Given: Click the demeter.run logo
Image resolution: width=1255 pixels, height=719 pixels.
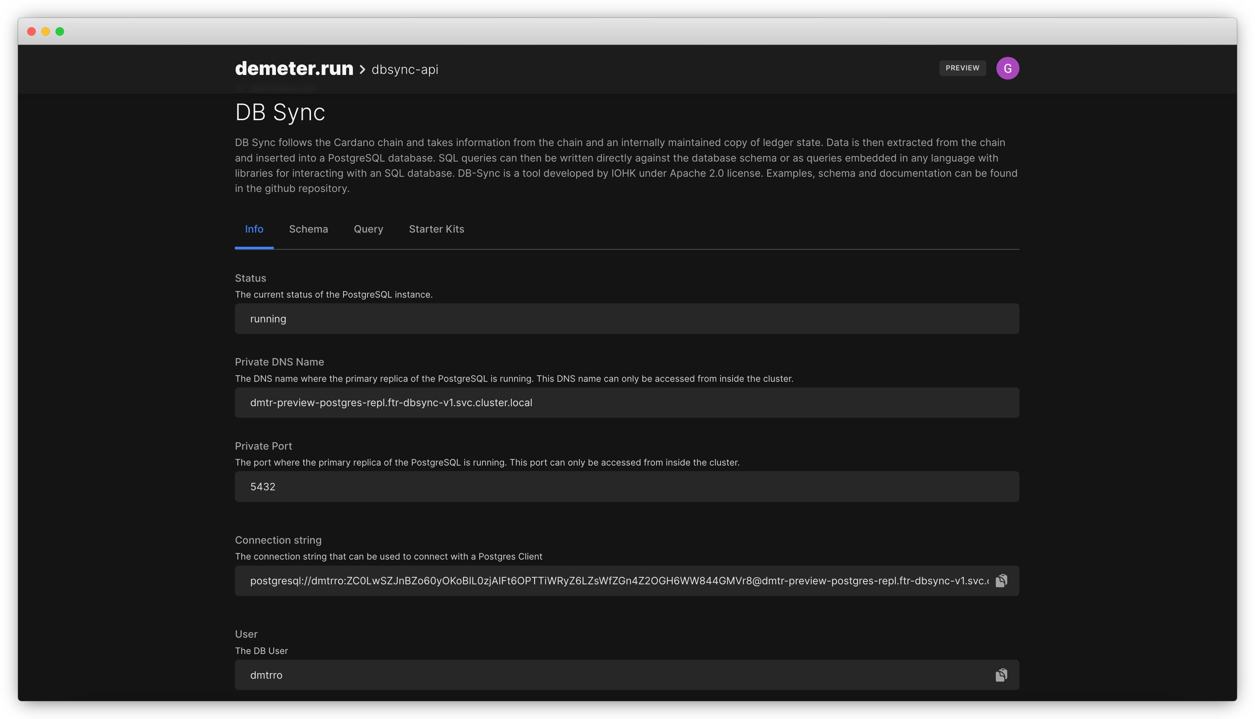Looking at the screenshot, I should click(294, 69).
